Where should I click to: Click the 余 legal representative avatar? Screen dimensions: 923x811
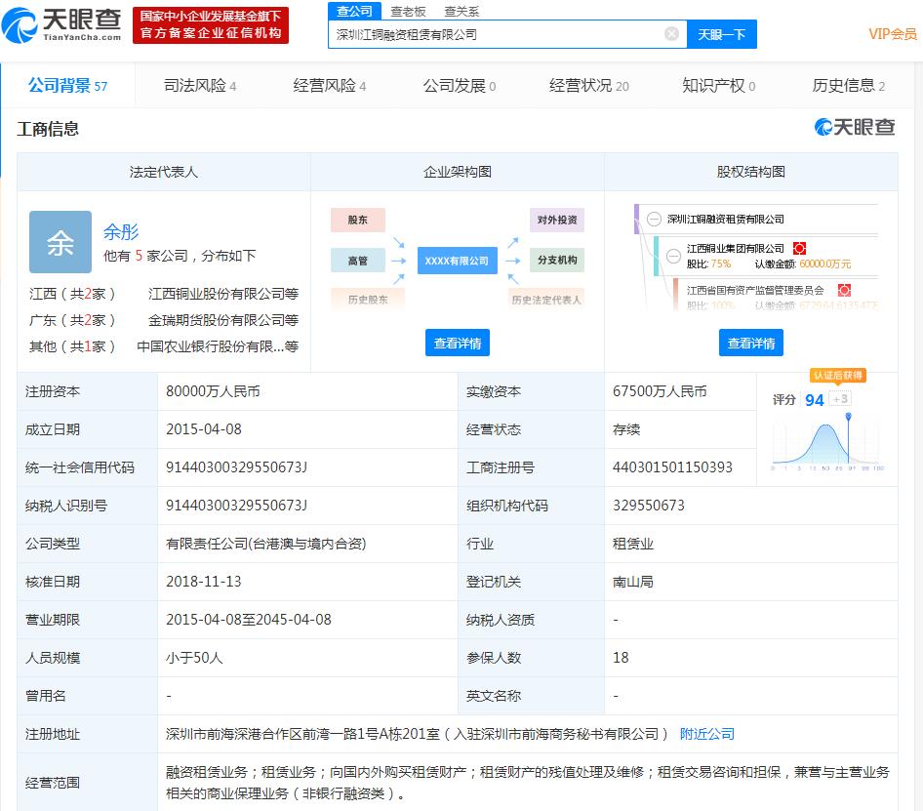60,241
